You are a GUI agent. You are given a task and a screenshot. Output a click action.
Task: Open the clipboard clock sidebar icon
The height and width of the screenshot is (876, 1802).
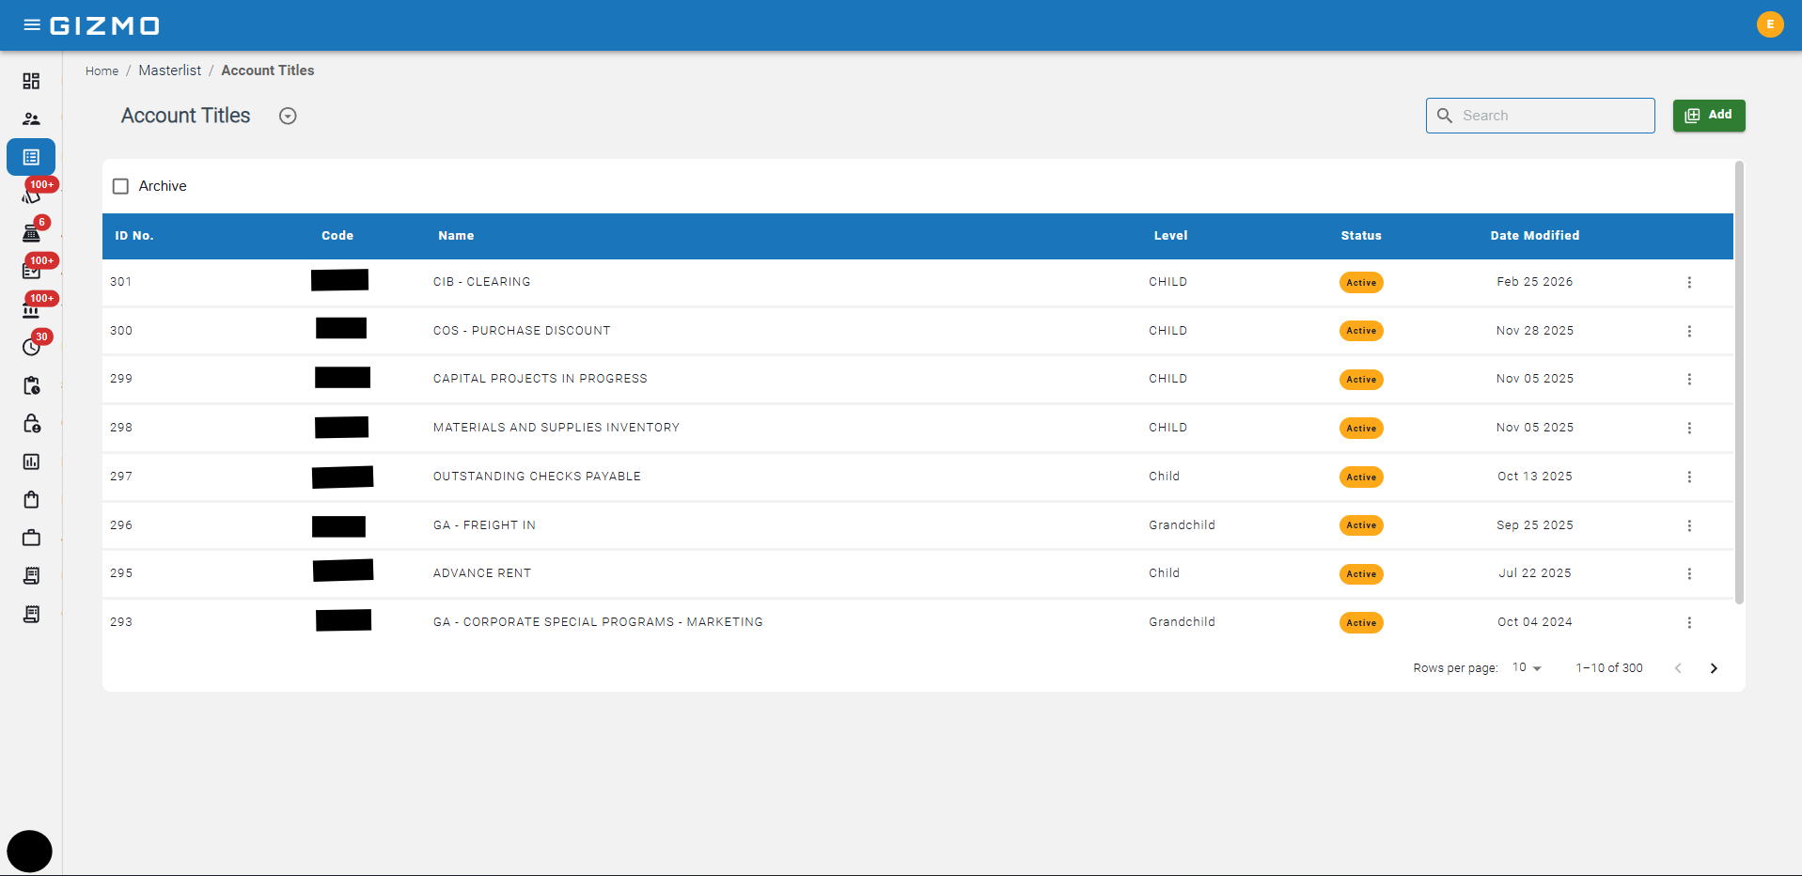pos(31,385)
